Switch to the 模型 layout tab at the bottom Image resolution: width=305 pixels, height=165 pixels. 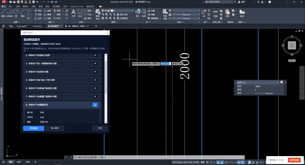coord(11,162)
